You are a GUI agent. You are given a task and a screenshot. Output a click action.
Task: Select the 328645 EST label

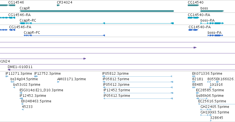(x=216, y=118)
